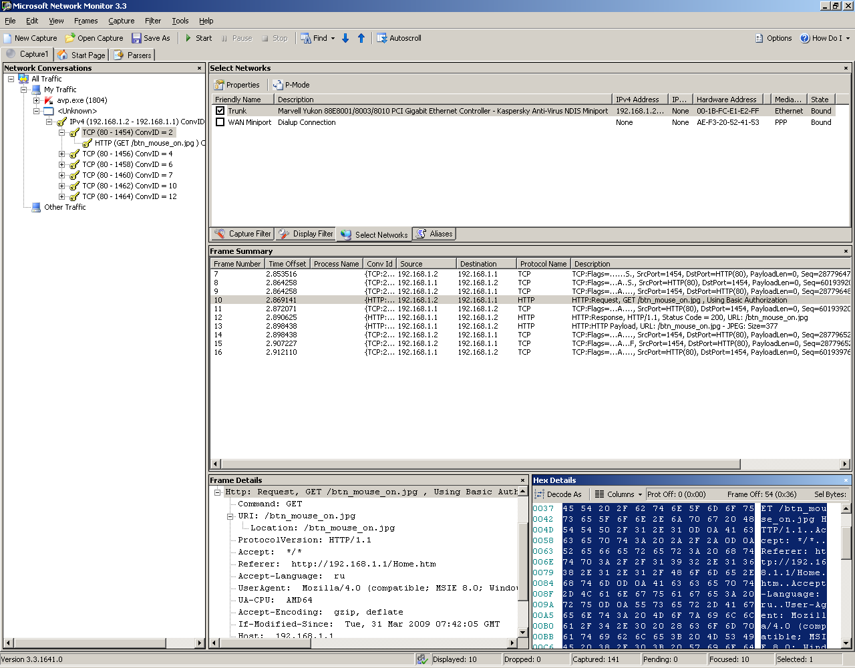Open Options from the toolbar
This screenshot has width=855, height=668.
click(774, 38)
